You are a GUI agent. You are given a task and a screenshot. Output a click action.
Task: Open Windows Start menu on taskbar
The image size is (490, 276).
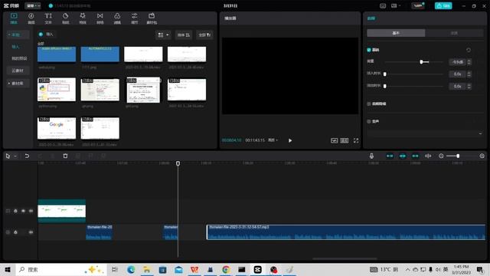pos(8,269)
